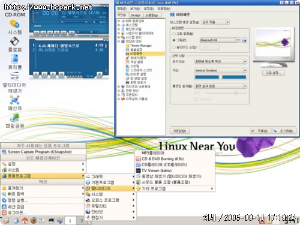Select the 슬라이드 쇼 slideshow radio button
The image size is (300, 225).
point(174,47)
